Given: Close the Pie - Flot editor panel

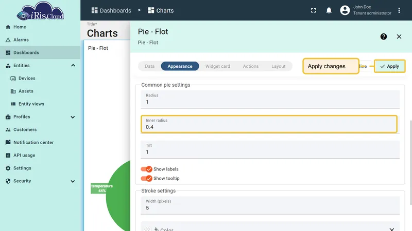Looking at the screenshot, I should coord(399,36).
